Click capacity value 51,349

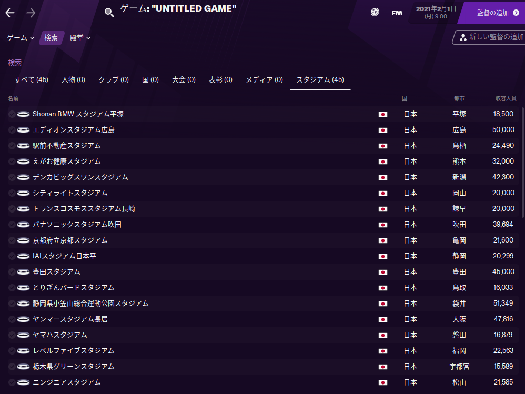tap(503, 304)
